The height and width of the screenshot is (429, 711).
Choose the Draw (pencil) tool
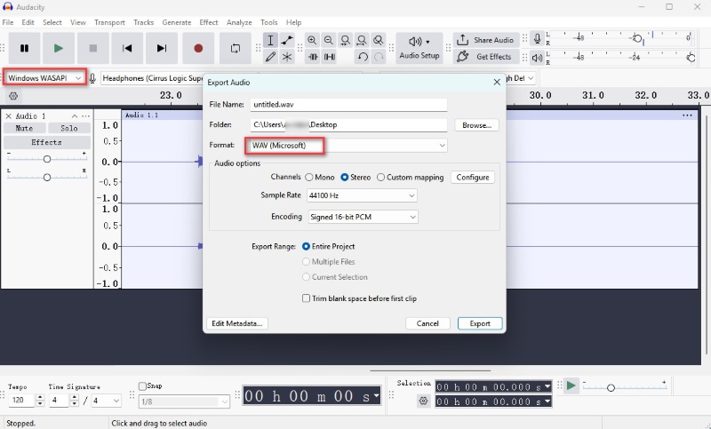[x=270, y=57]
